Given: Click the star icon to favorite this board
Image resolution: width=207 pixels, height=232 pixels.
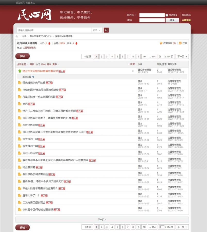Looking at the screenshot, I should click(161, 44).
